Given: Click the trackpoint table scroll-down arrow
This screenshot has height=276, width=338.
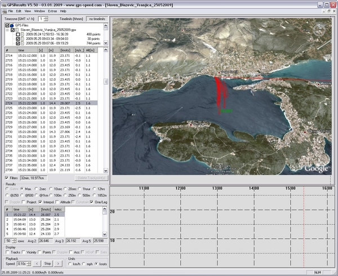Looking at the screenshot, I should click(x=106, y=171).
